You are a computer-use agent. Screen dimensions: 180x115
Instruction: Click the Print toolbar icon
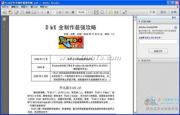point(28,12)
